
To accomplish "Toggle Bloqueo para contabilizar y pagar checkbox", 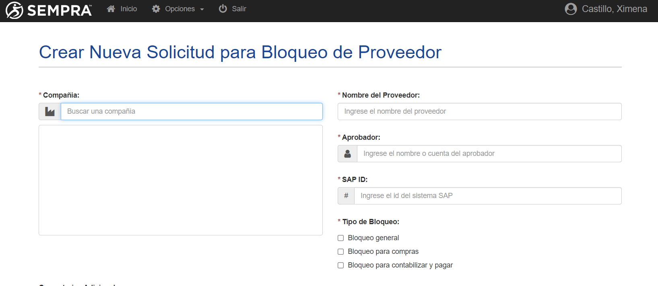I will point(341,266).
